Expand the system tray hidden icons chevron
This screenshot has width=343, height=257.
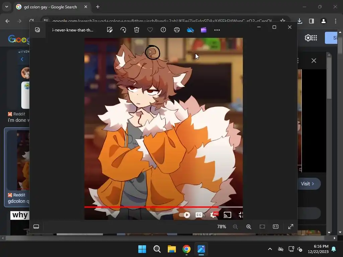pyautogui.click(x=270, y=249)
